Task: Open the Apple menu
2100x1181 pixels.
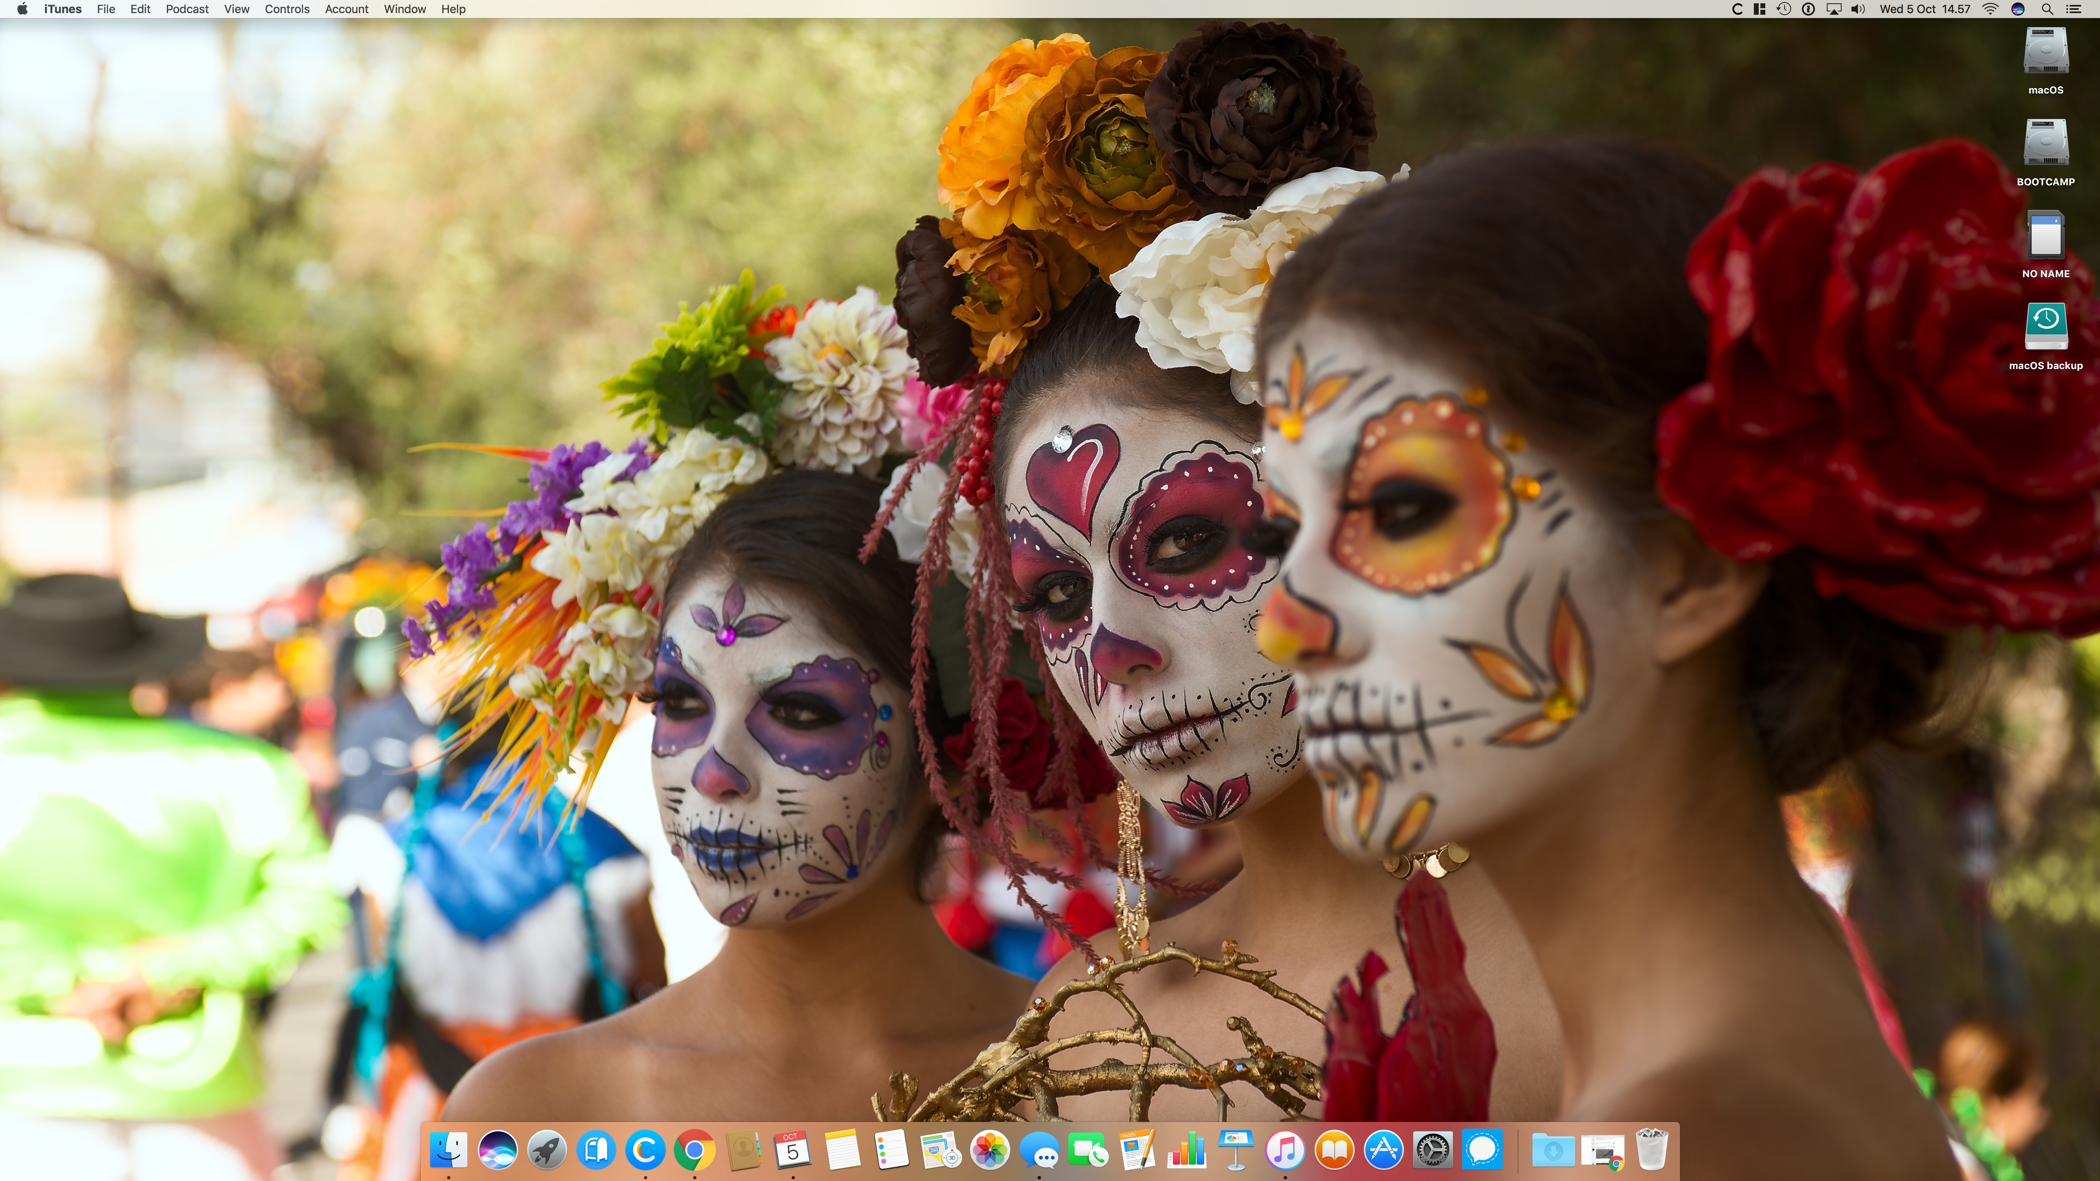Action: [22, 9]
